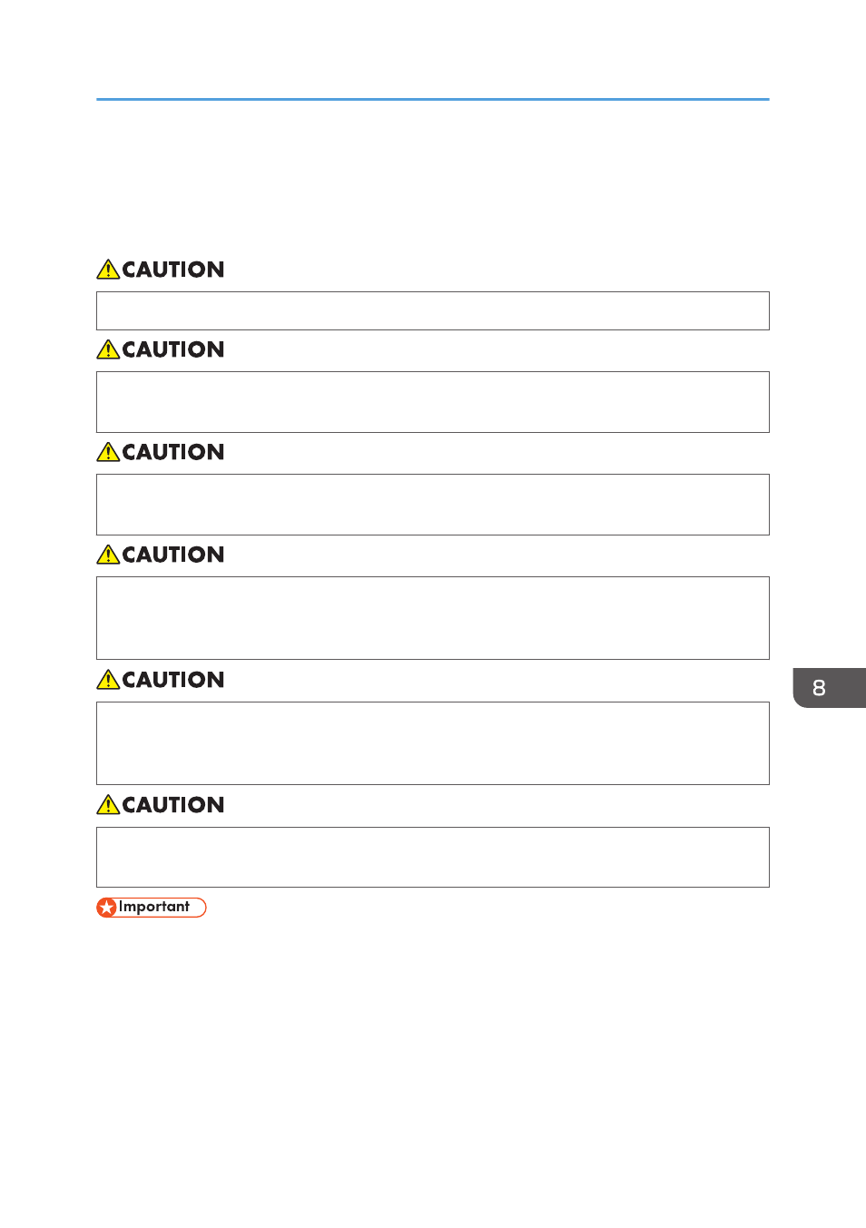Click the blue header line at page top
This screenshot has height=1228, width=866.
click(x=433, y=99)
